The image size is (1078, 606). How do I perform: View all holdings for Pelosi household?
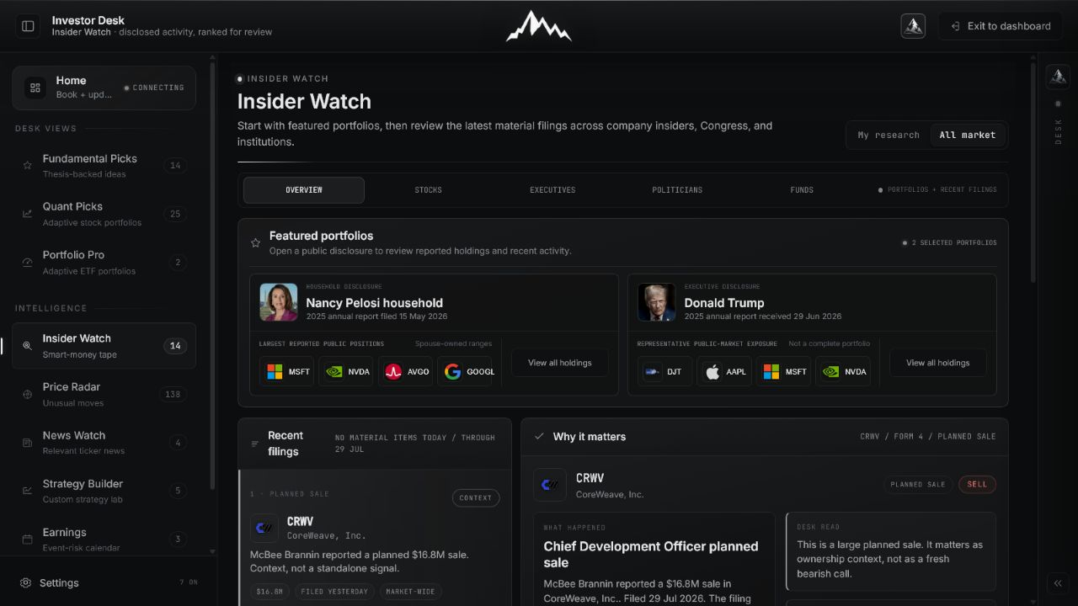tap(560, 363)
